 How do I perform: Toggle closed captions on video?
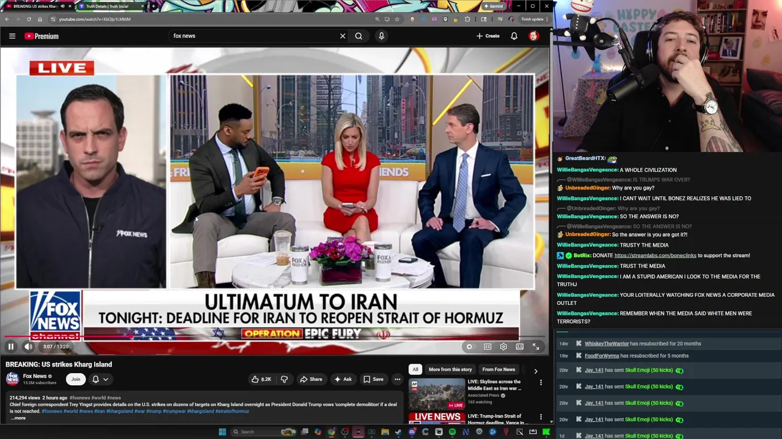pyautogui.click(x=488, y=346)
